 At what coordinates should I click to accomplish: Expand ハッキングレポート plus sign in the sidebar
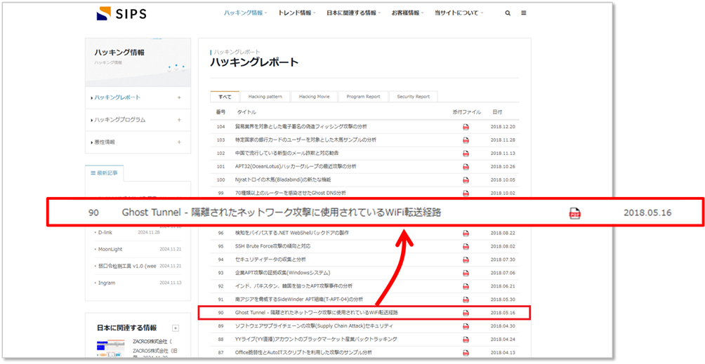(179, 97)
